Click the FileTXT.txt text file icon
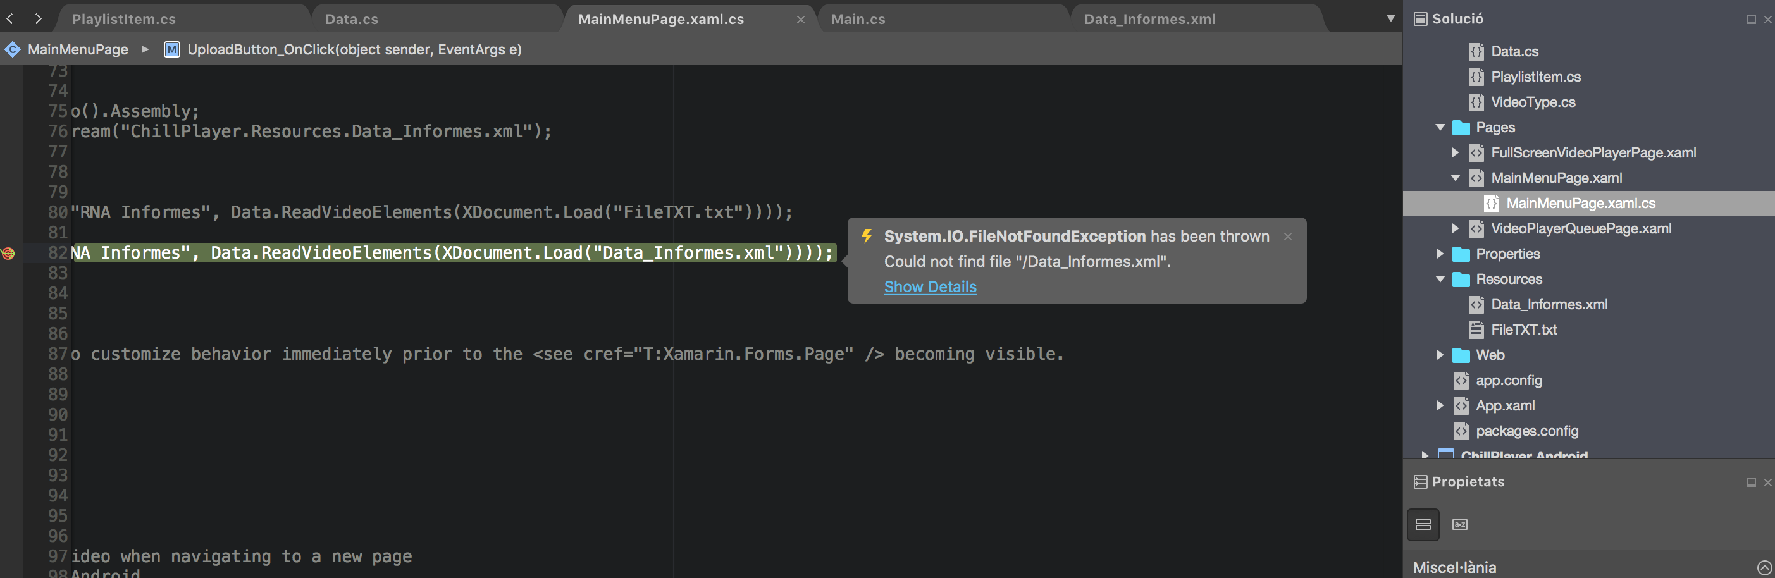 point(1476,330)
